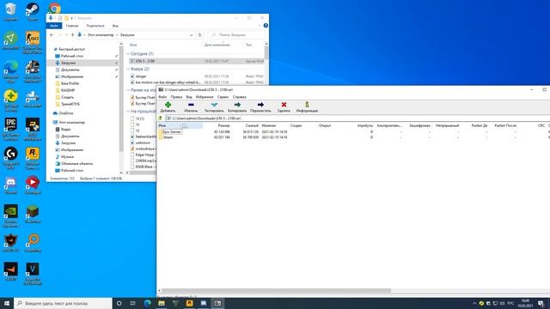Open the Minecraft block desktop icon

tap(33, 215)
